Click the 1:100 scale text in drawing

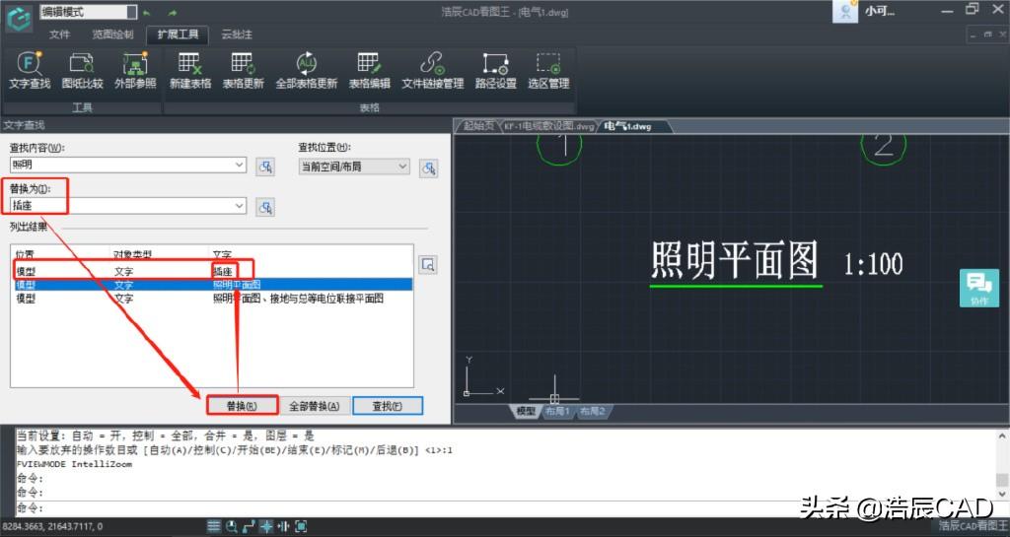coord(873,264)
